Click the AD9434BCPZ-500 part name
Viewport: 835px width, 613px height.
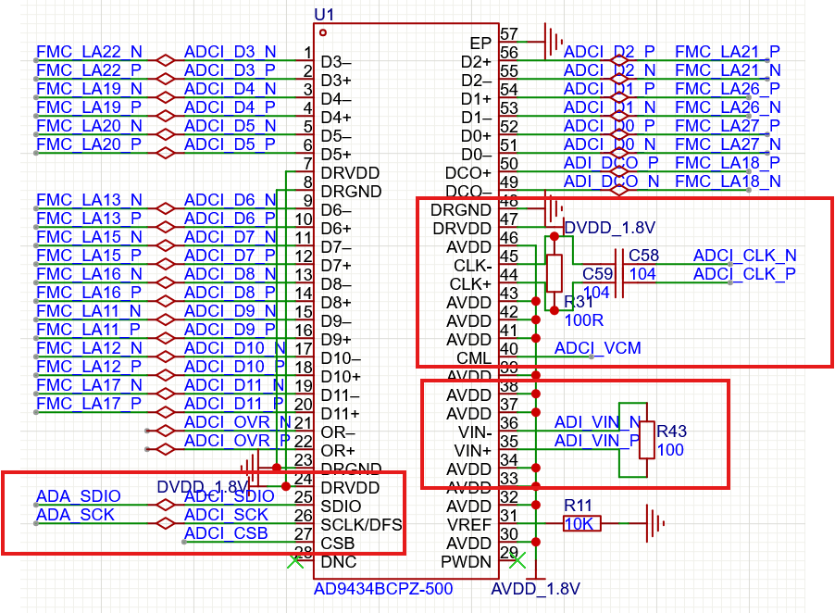pos(383,589)
